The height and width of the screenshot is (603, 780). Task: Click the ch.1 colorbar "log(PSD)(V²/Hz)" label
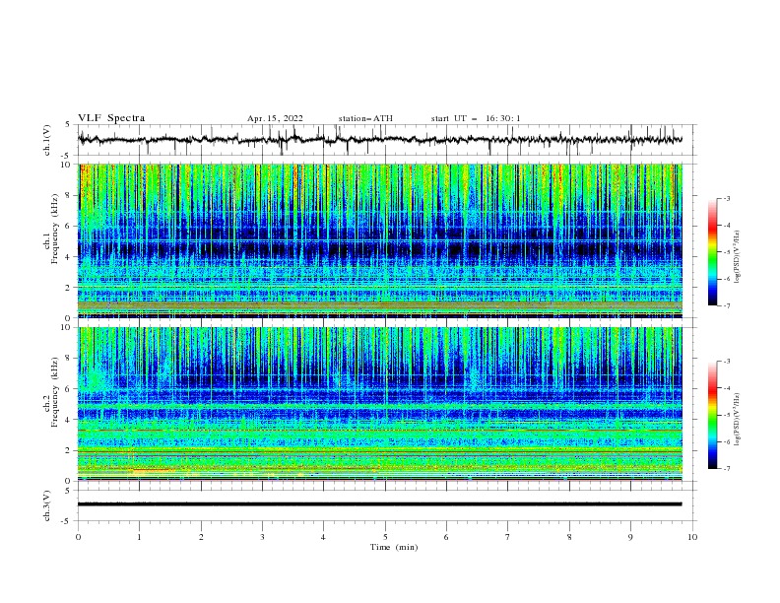pos(739,257)
